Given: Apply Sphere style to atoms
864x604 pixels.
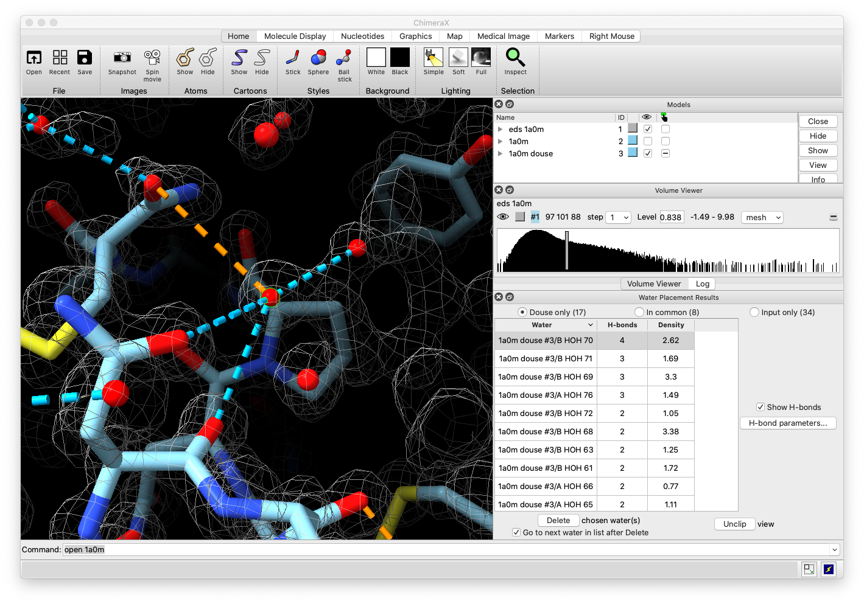Looking at the screenshot, I should pyautogui.click(x=318, y=58).
